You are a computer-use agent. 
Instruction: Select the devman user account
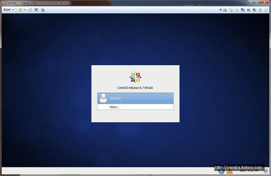click(135, 98)
